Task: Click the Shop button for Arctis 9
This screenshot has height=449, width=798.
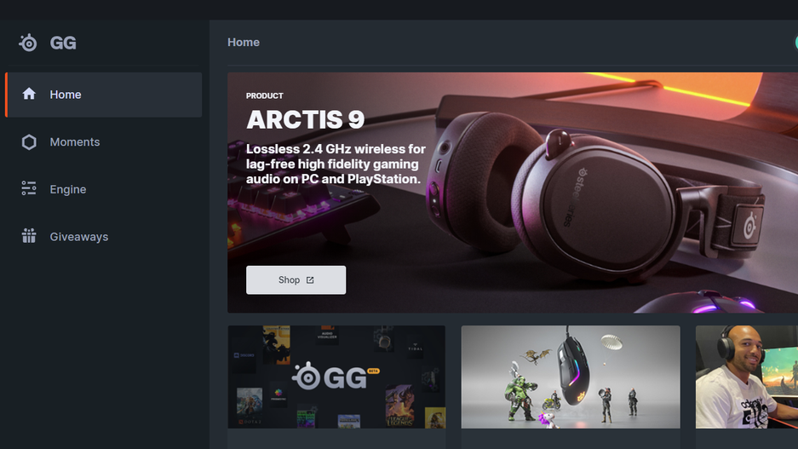Action: 296,280
